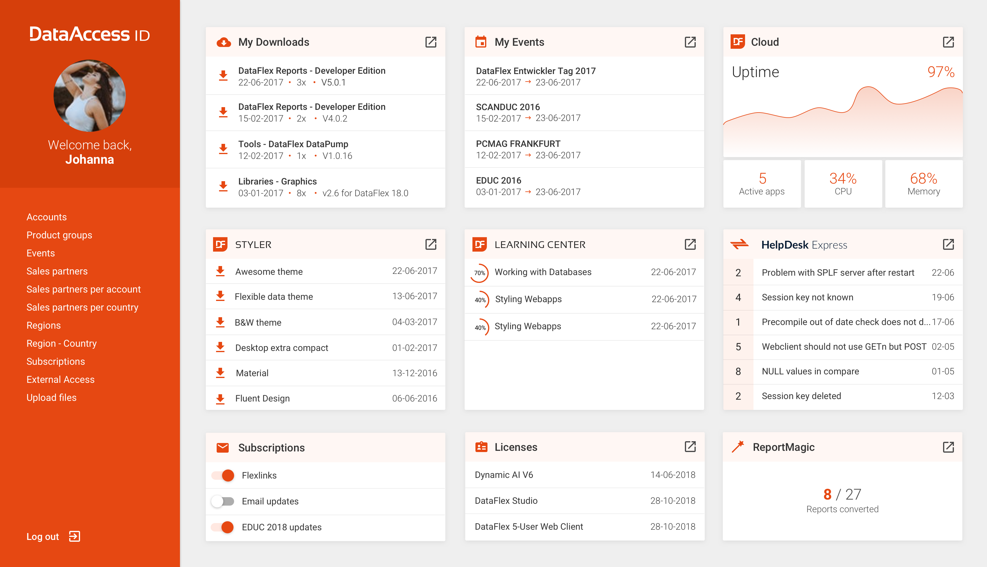Click the My Downloads cloud icon
Viewport: 987px width, 567px height.
224,42
